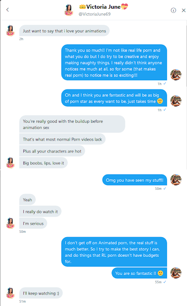Viewport: 187px width, 306px height.
Task: Click the 'I really do watch it' message bubble
Action: [40, 211]
